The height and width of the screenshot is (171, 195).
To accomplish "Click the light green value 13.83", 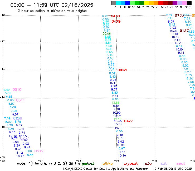I will [x=115, y=103].
